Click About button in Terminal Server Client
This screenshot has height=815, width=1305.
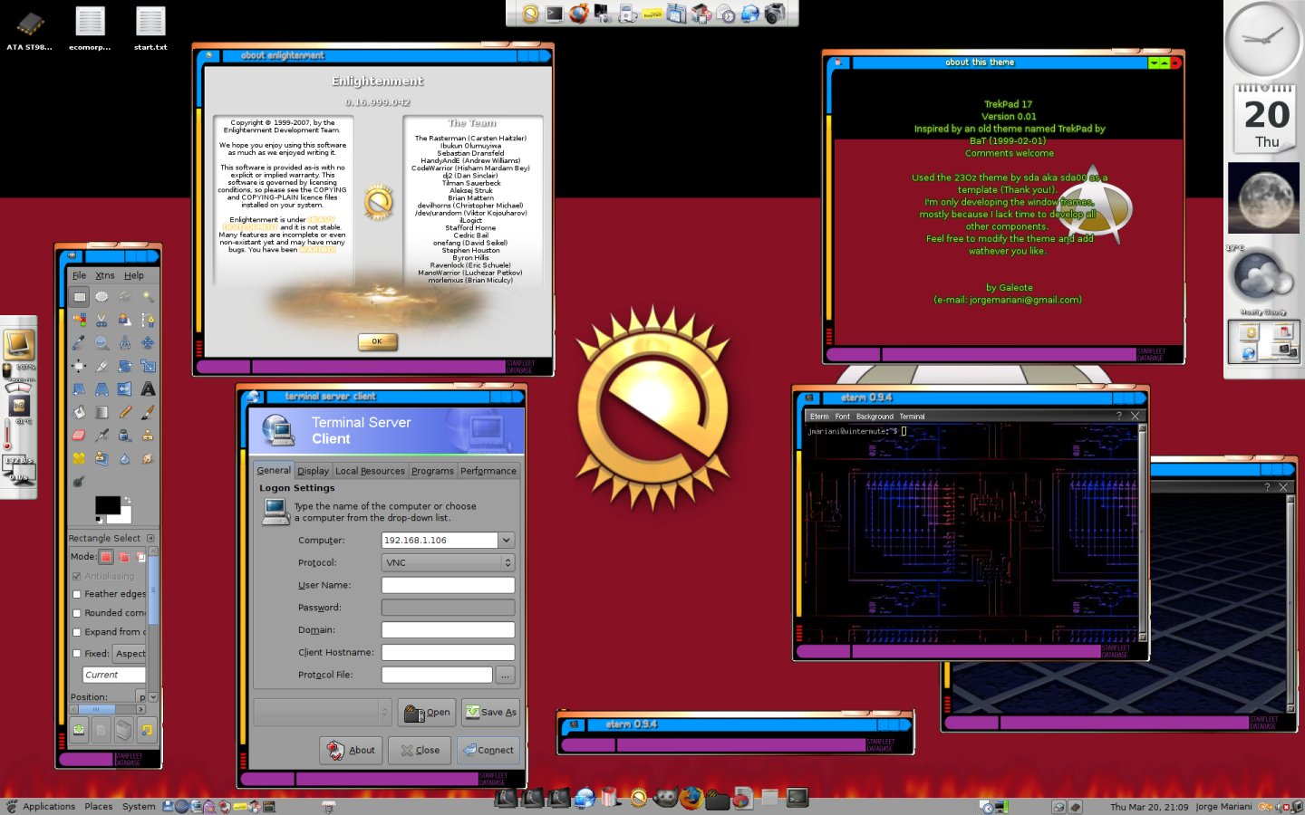coord(351,750)
